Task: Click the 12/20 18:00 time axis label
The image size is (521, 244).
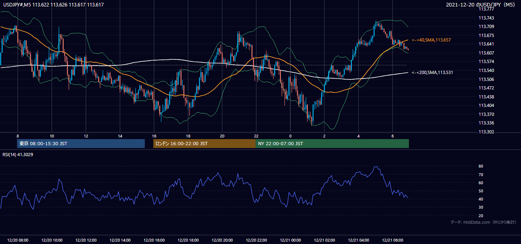Action: [x=188, y=240]
